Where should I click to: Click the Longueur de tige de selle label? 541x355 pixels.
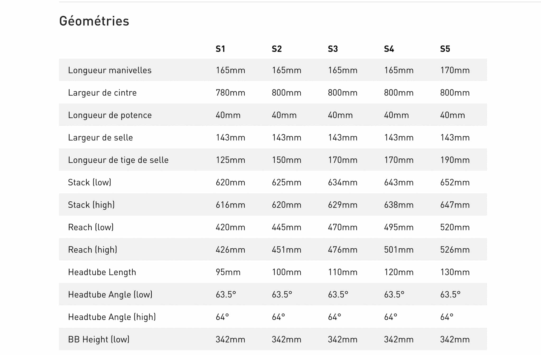point(118,160)
